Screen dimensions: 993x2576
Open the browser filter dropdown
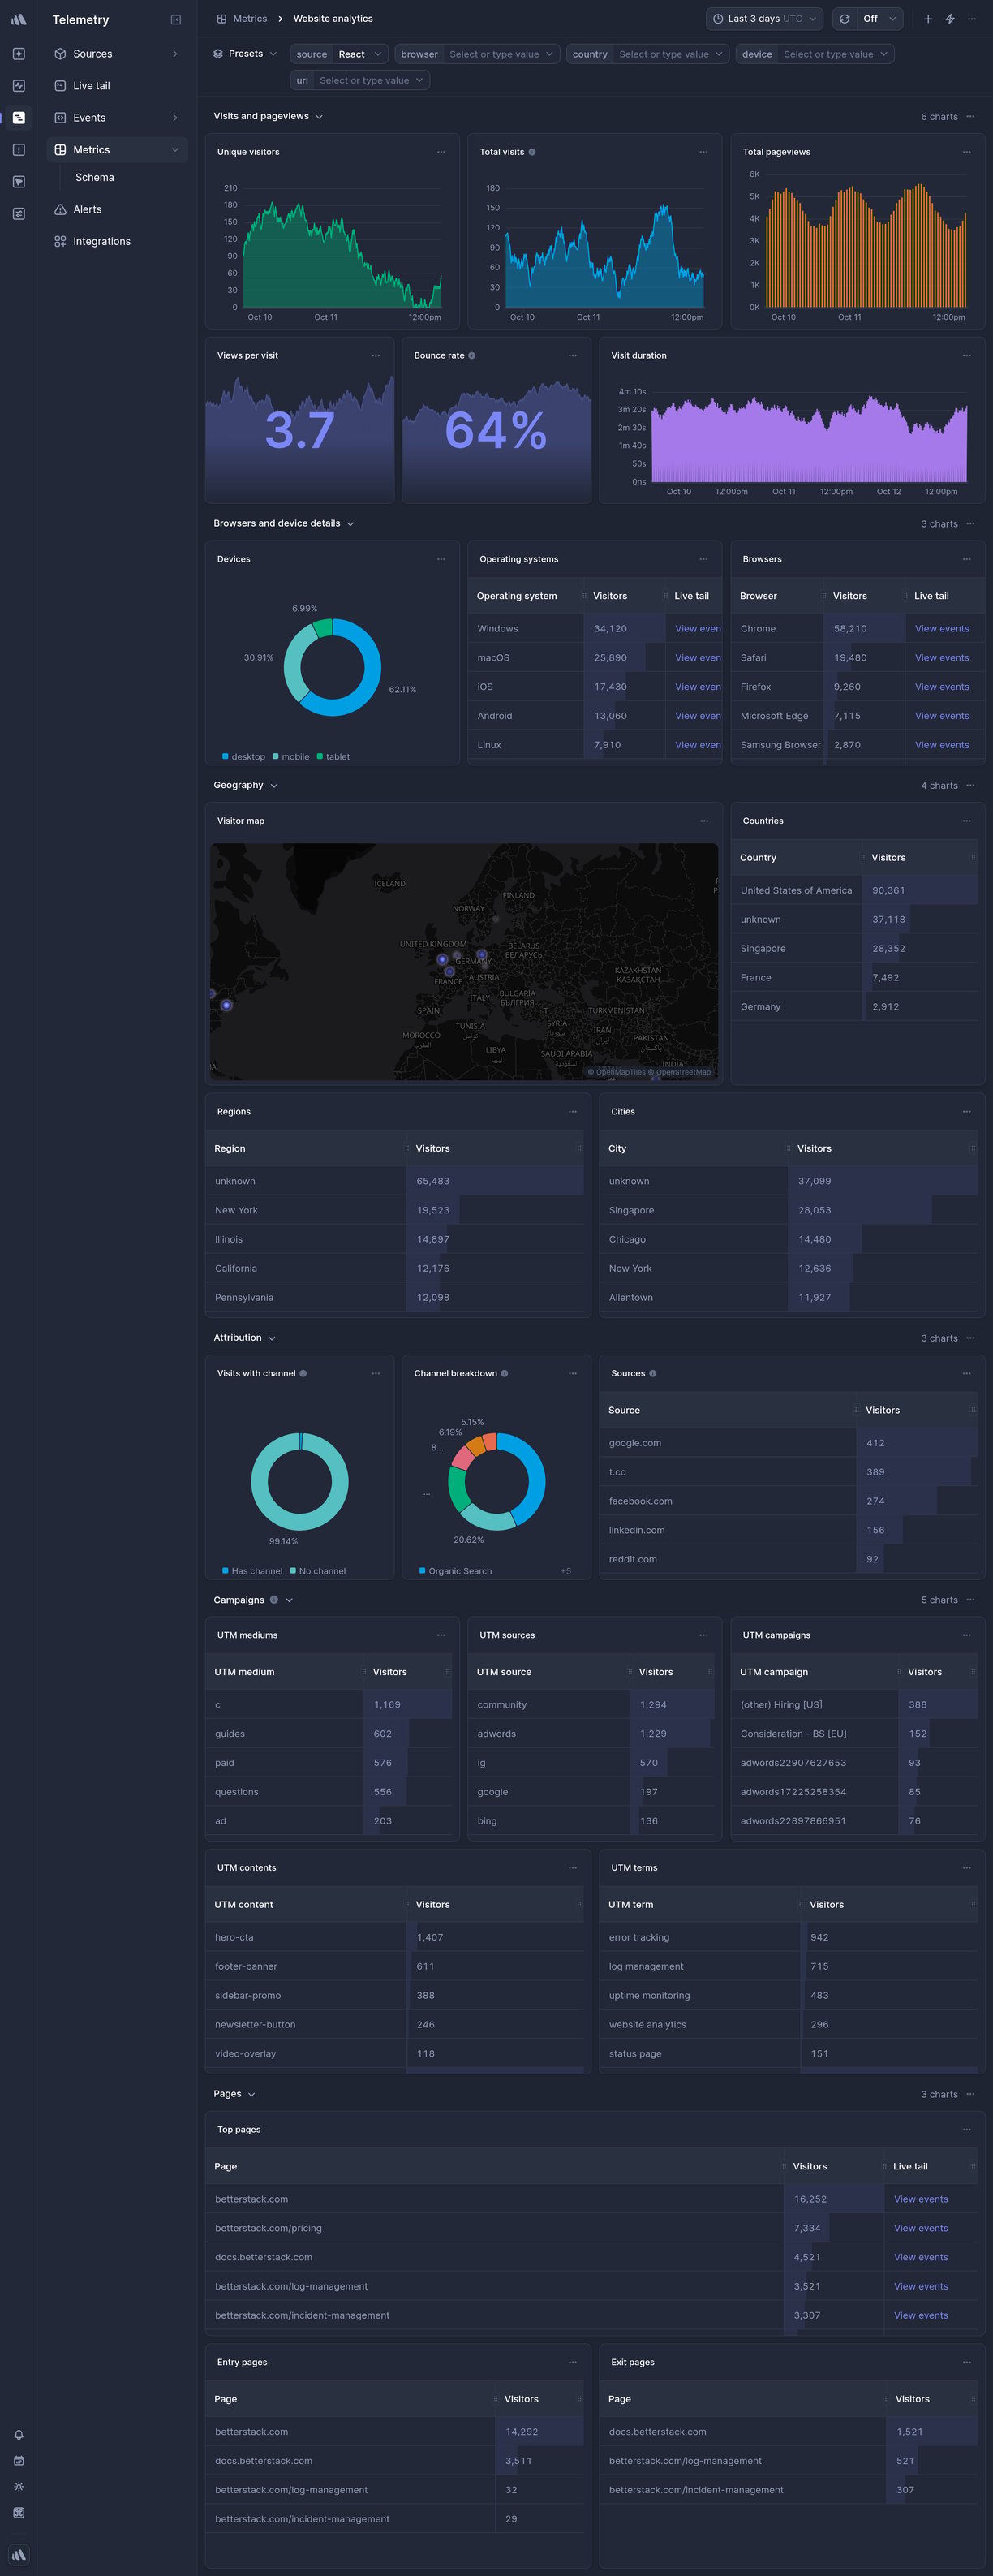[x=477, y=54]
